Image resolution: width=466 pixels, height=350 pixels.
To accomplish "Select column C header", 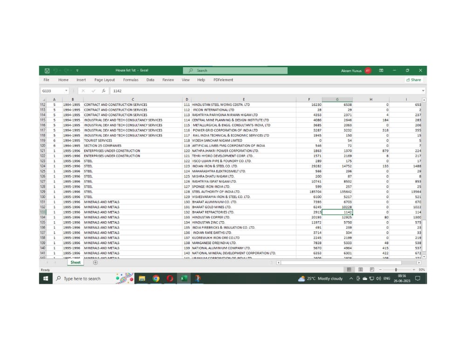I will (x=133, y=99).
